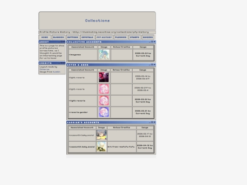247x185 pixels.
Task: Minimize the Cassian's Accounts window
Action: [x=150, y=122]
